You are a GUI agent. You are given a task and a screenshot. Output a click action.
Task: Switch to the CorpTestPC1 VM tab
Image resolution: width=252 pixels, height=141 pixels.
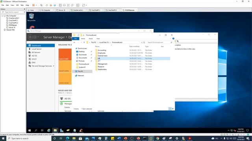[x=96, y=10]
